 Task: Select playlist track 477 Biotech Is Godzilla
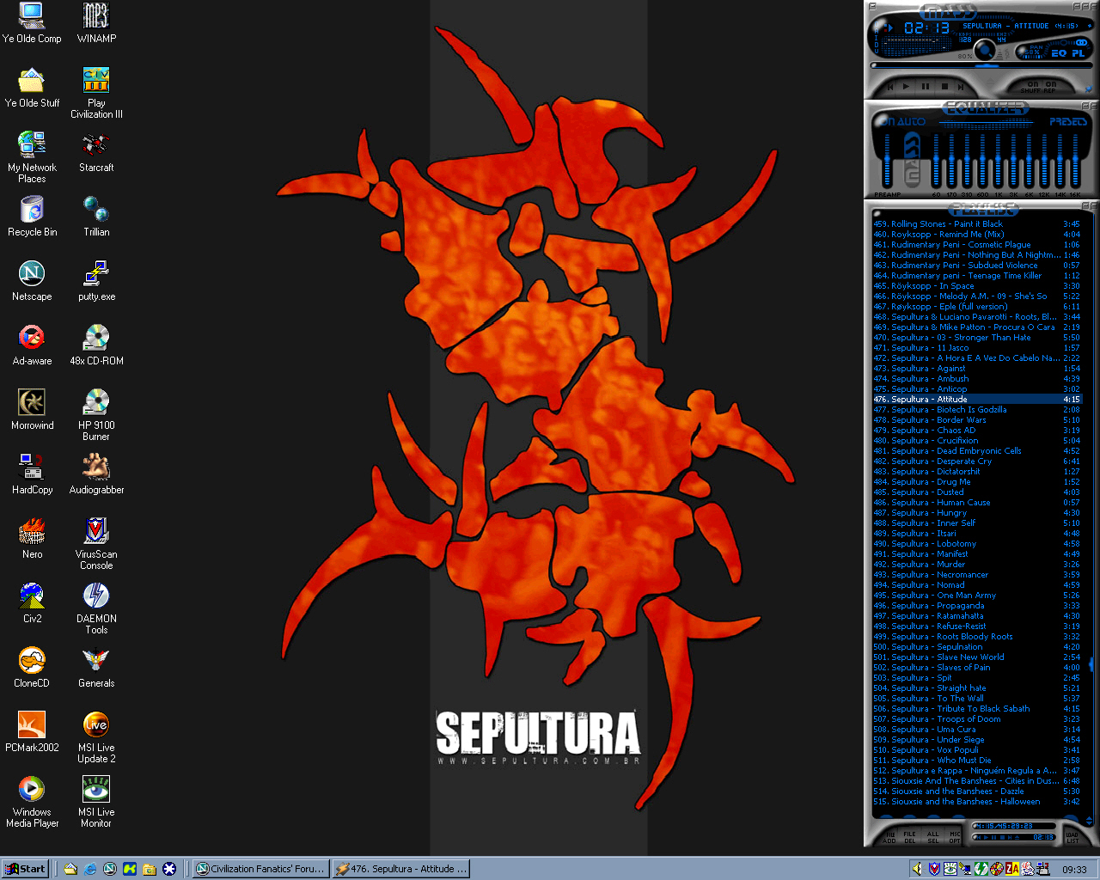click(x=976, y=410)
